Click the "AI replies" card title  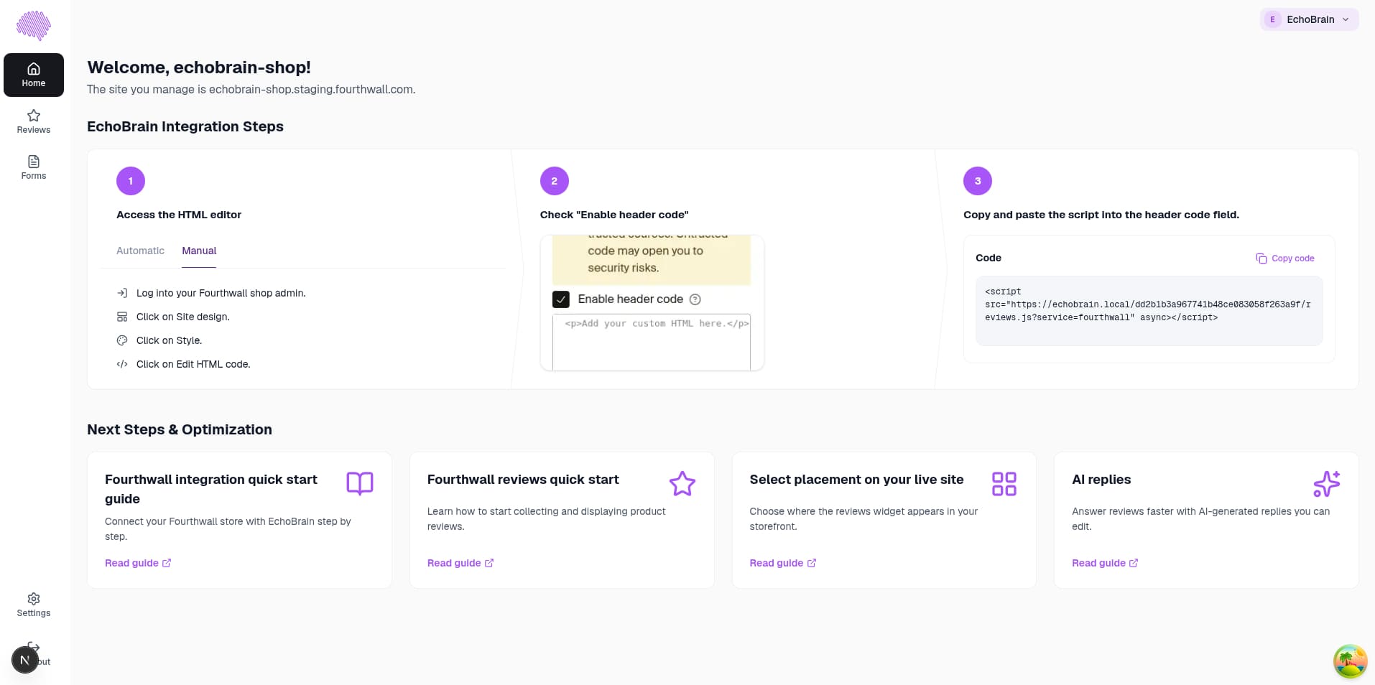1101,480
